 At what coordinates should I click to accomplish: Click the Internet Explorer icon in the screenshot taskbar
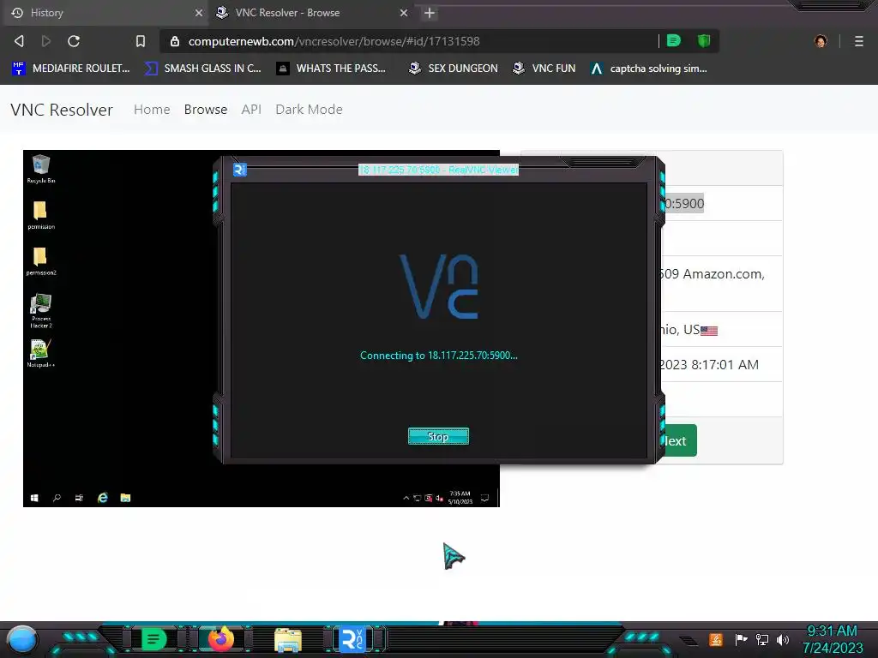point(103,498)
